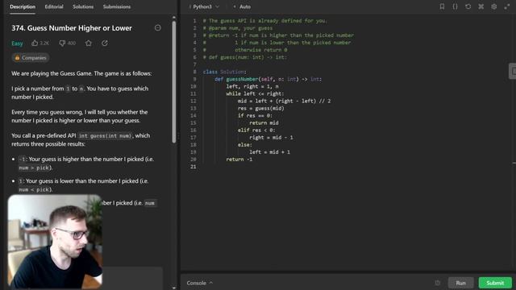The width and height of the screenshot is (516, 290).
Task: Click code line 'right = mid - 1'
Action: pos(271,138)
